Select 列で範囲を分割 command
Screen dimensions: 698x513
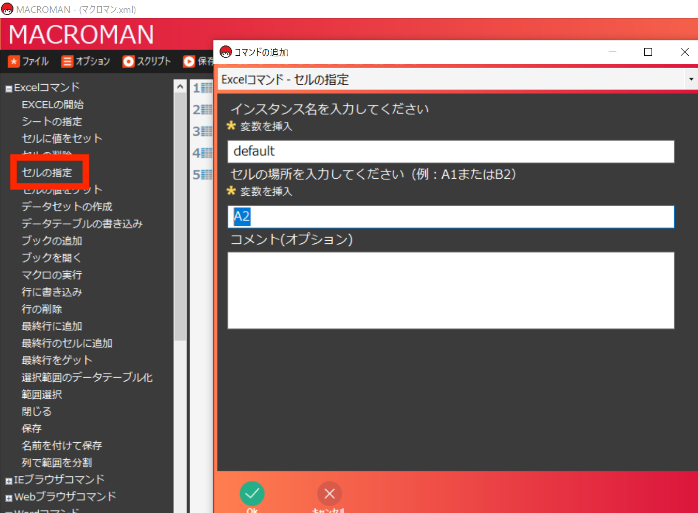57,462
